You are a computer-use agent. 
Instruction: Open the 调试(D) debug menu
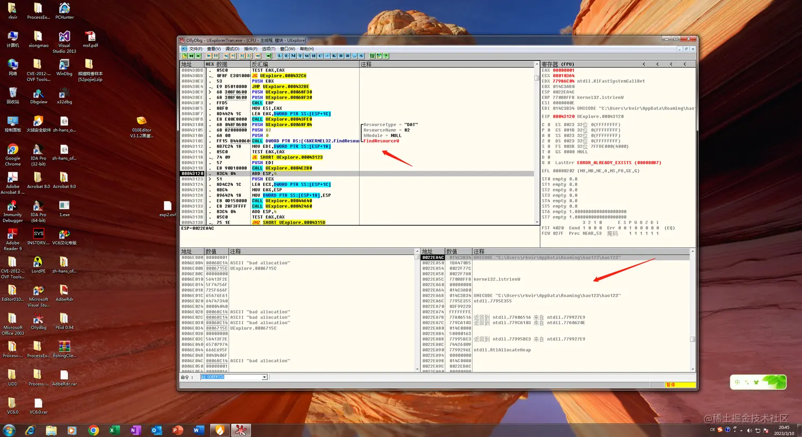232,49
